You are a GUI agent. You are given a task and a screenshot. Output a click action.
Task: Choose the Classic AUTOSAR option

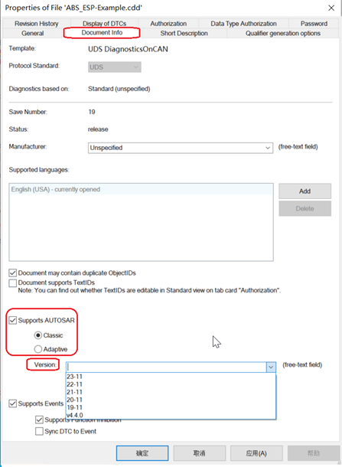[x=37, y=335]
